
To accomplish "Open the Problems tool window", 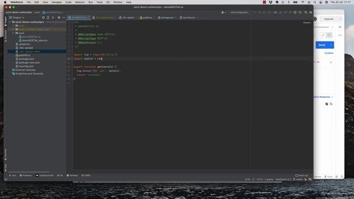I will [x=25, y=175].
